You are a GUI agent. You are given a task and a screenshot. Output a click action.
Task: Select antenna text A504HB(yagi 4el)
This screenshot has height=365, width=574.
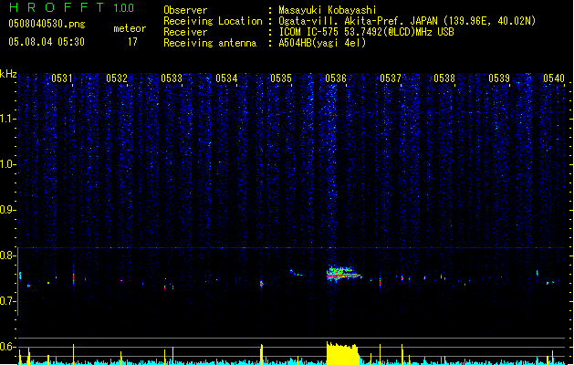[322, 43]
